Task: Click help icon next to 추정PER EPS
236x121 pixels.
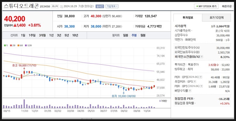Action: point(195,82)
